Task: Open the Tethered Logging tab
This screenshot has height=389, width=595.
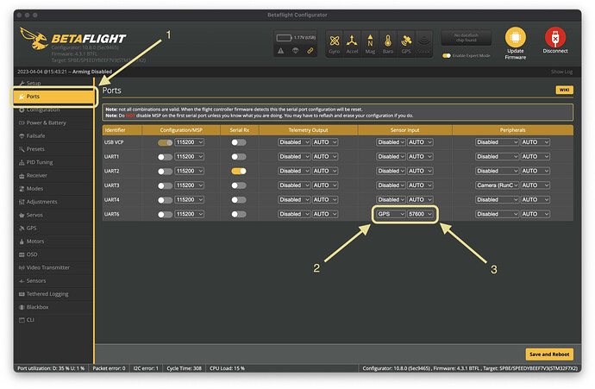Action: (53, 294)
